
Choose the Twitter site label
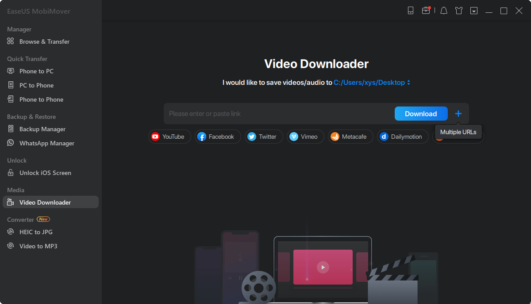267,137
